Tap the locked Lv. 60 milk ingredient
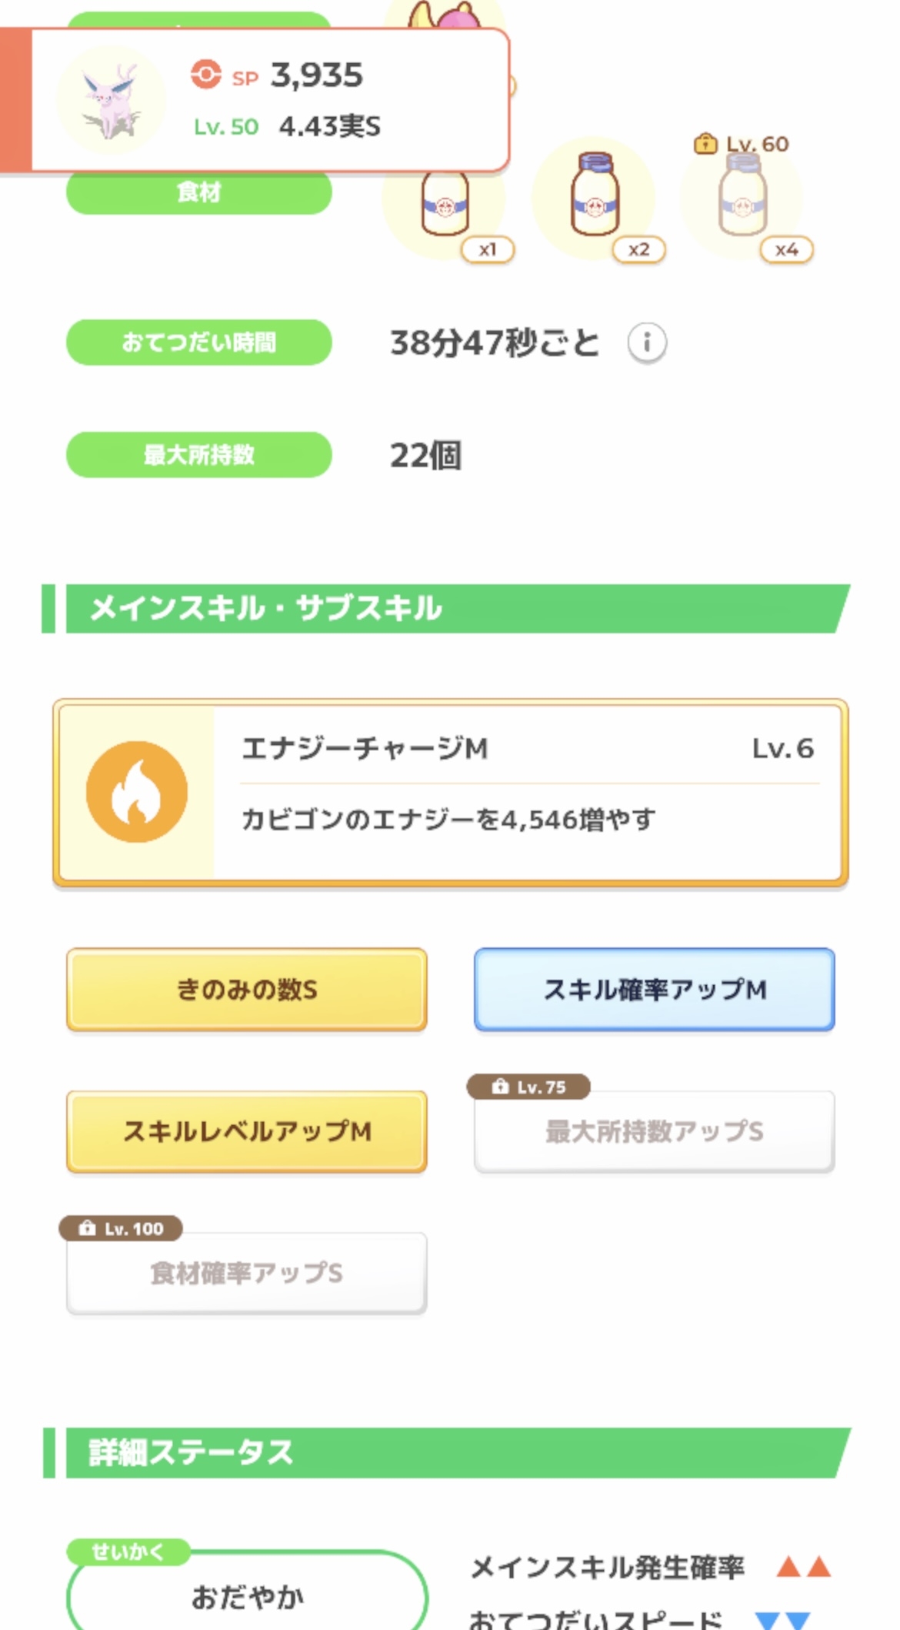900x1630 pixels. (x=742, y=196)
